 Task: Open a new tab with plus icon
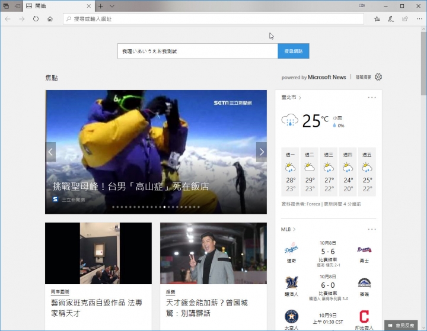101,6
